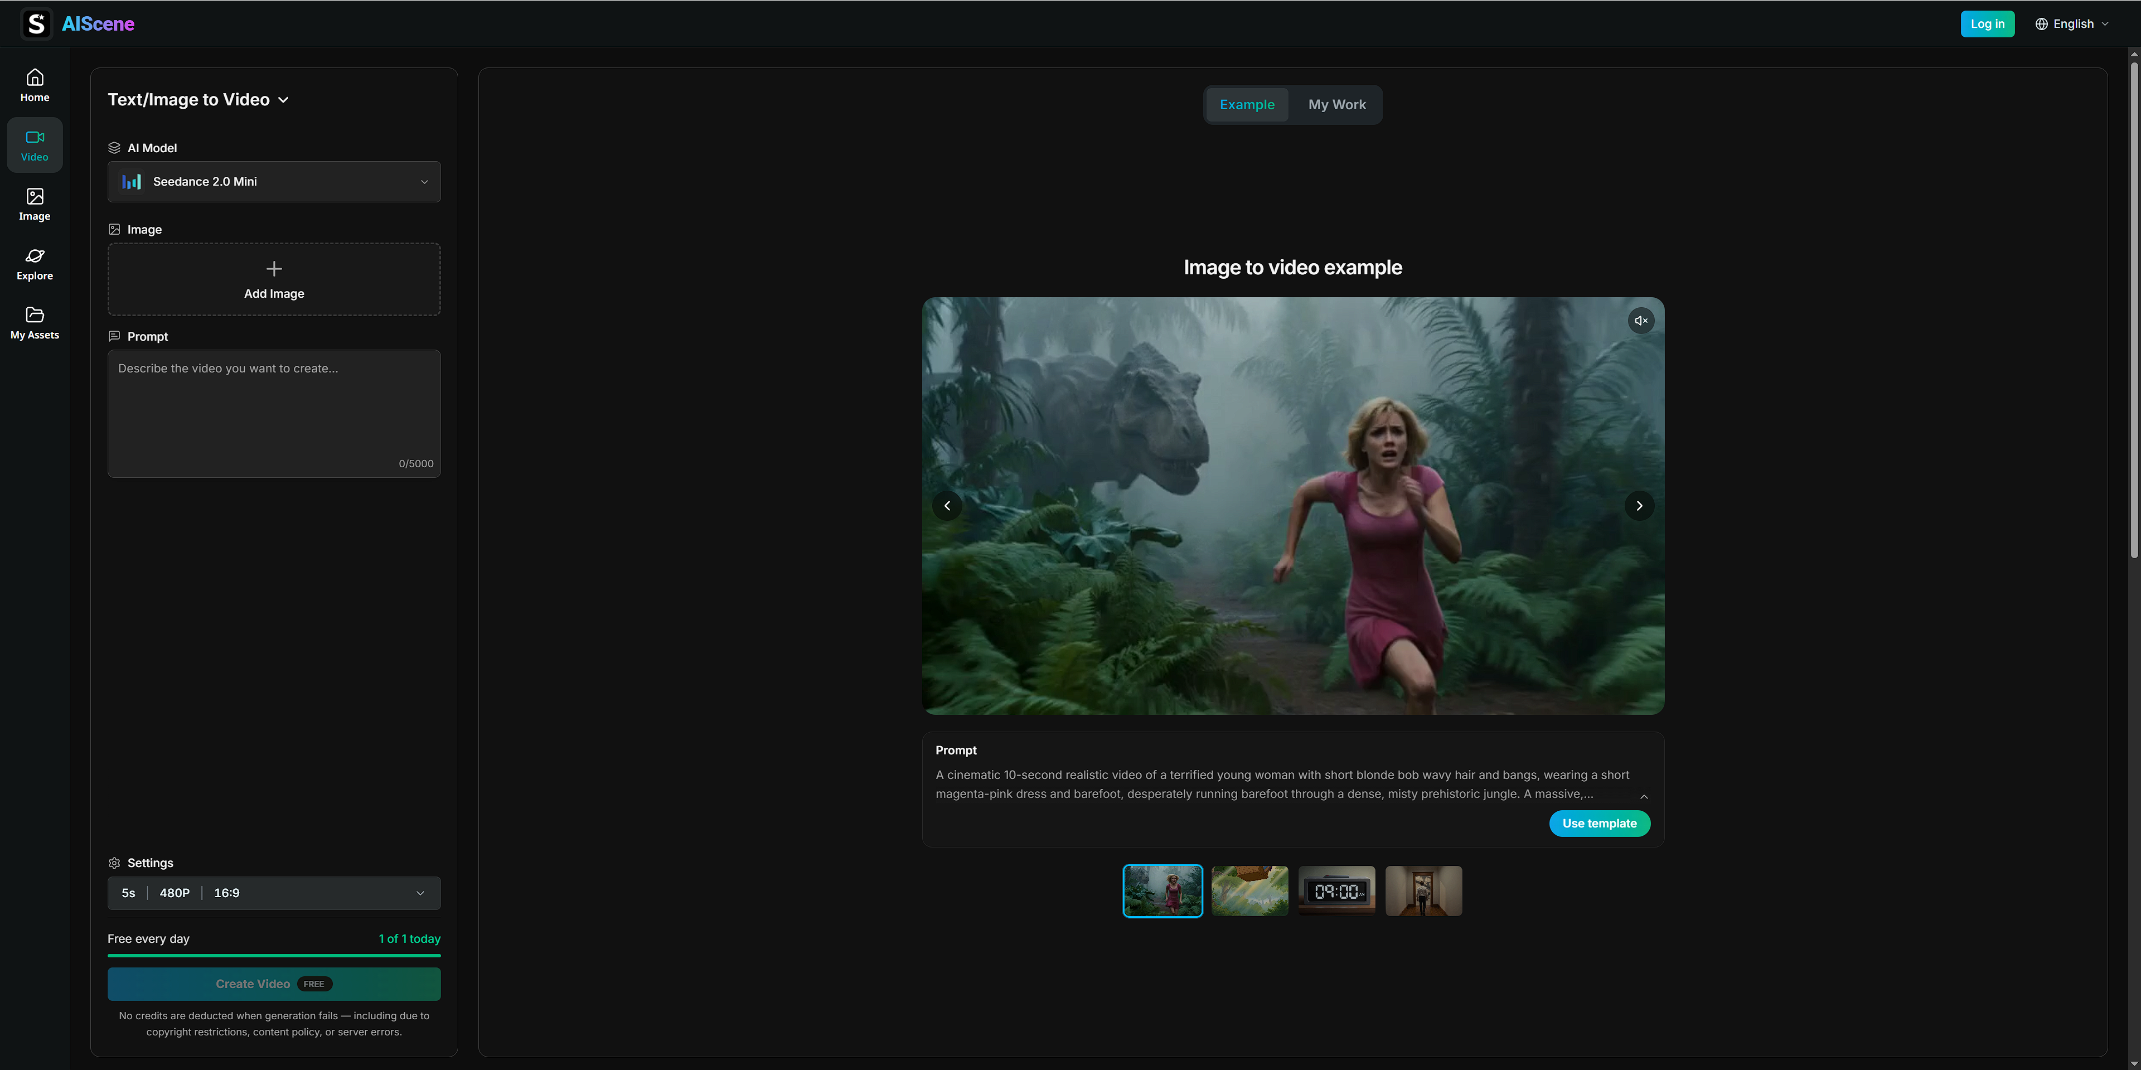Open the Video section in sidebar

[x=35, y=146]
